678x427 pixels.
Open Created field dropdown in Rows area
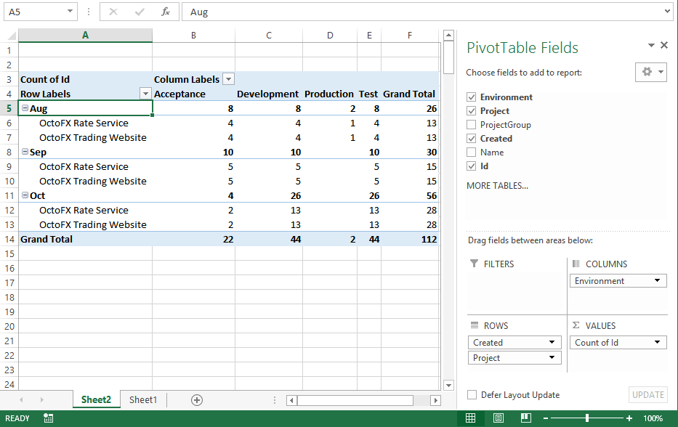click(x=552, y=342)
